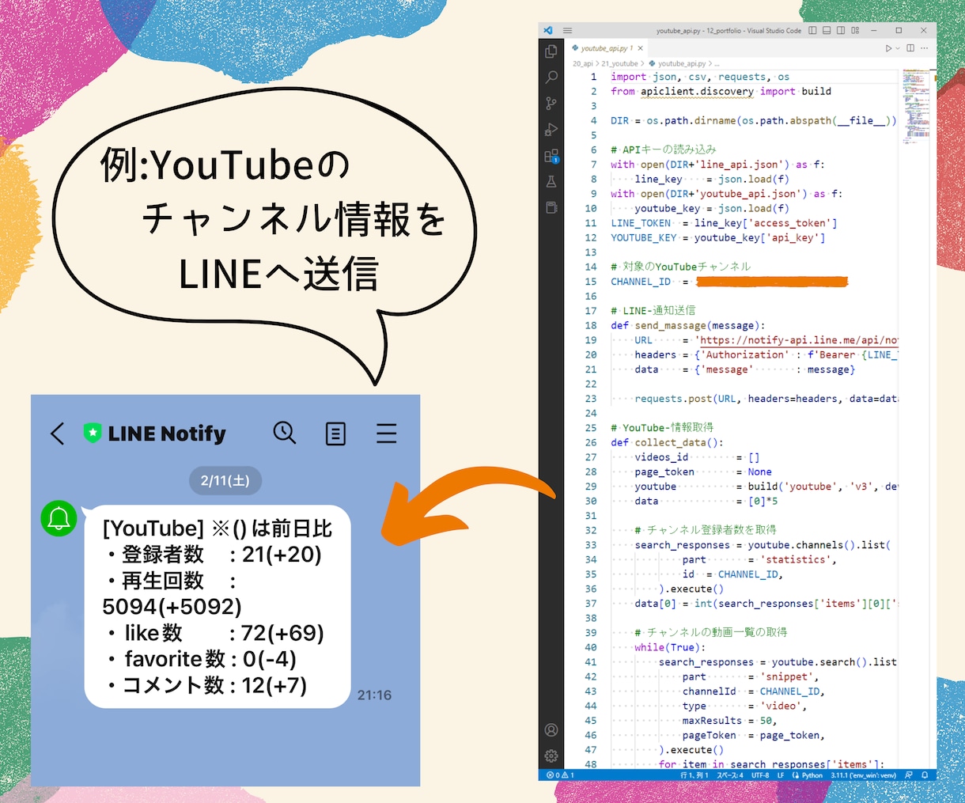The image size is (965, 803).
Task: Tap the [YouTube] message bubble
Action: pos(218,606)
